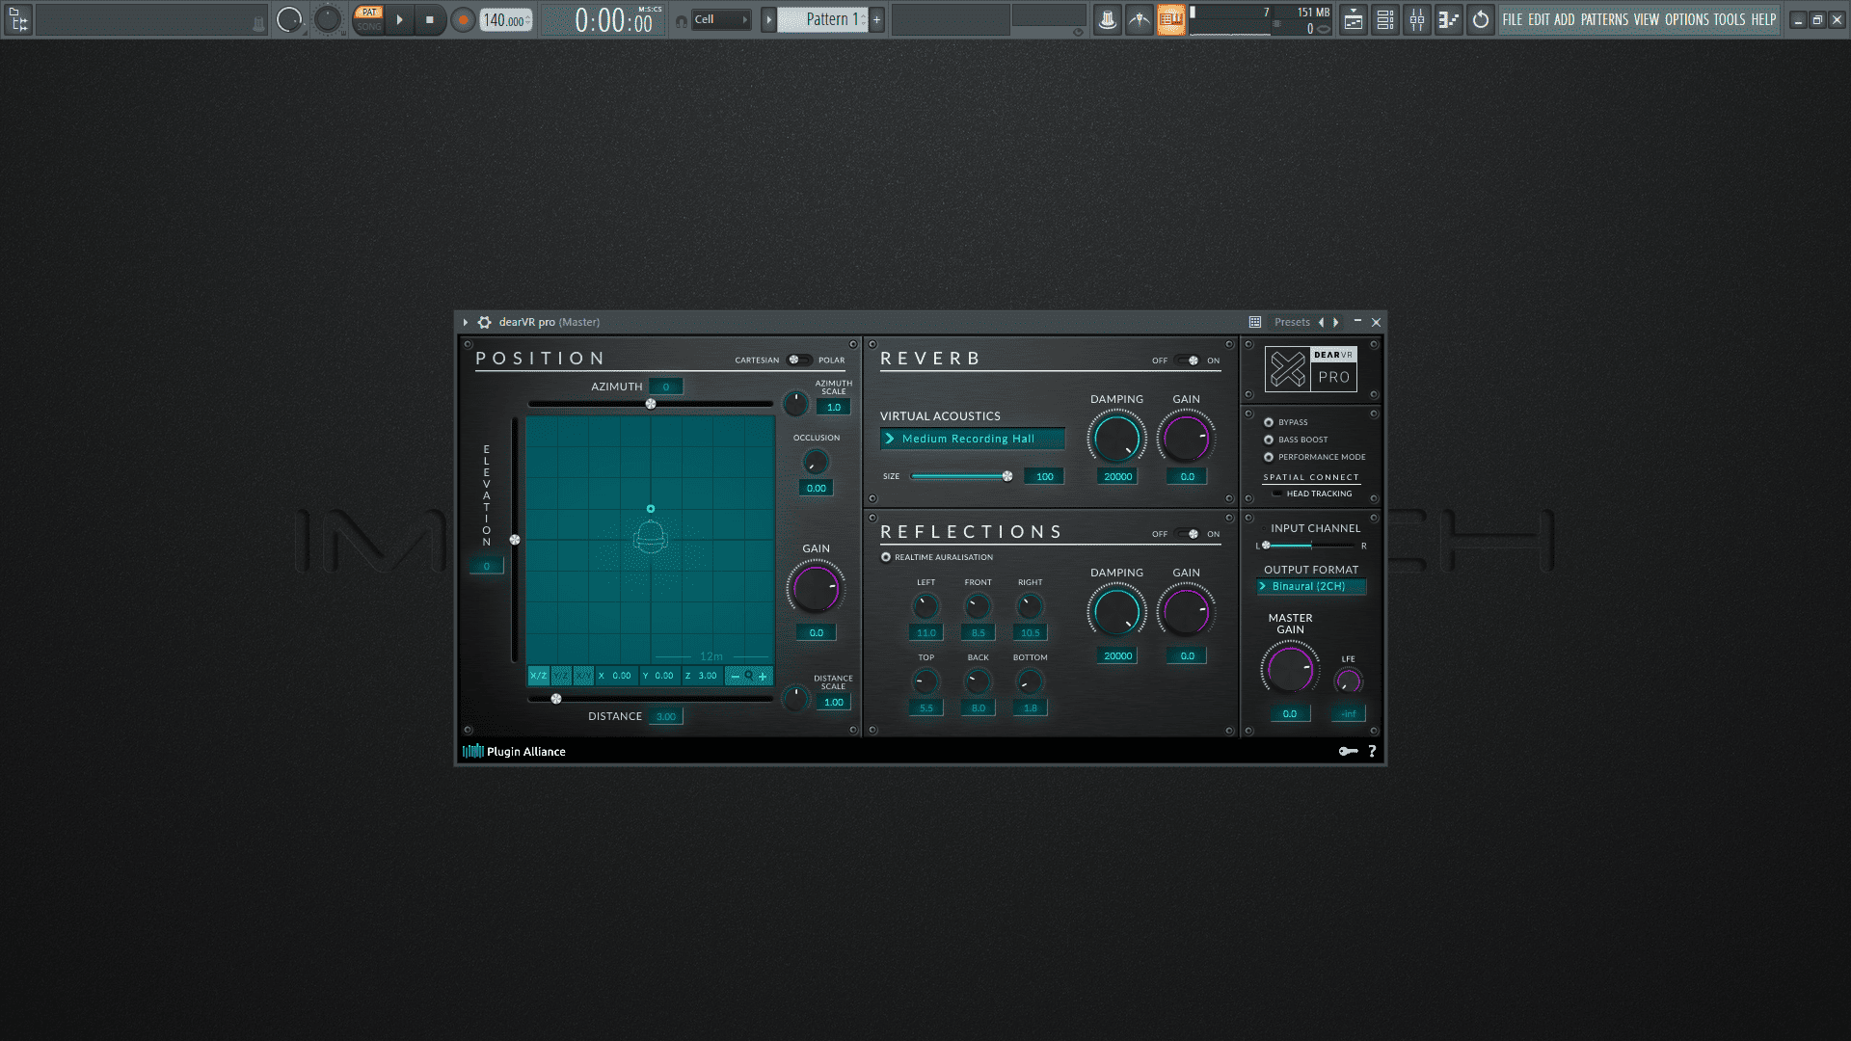The width and height of the screenshot is (1851, 1041).
Task: Open the OPTIONS menu
Action: point(1686,19)
